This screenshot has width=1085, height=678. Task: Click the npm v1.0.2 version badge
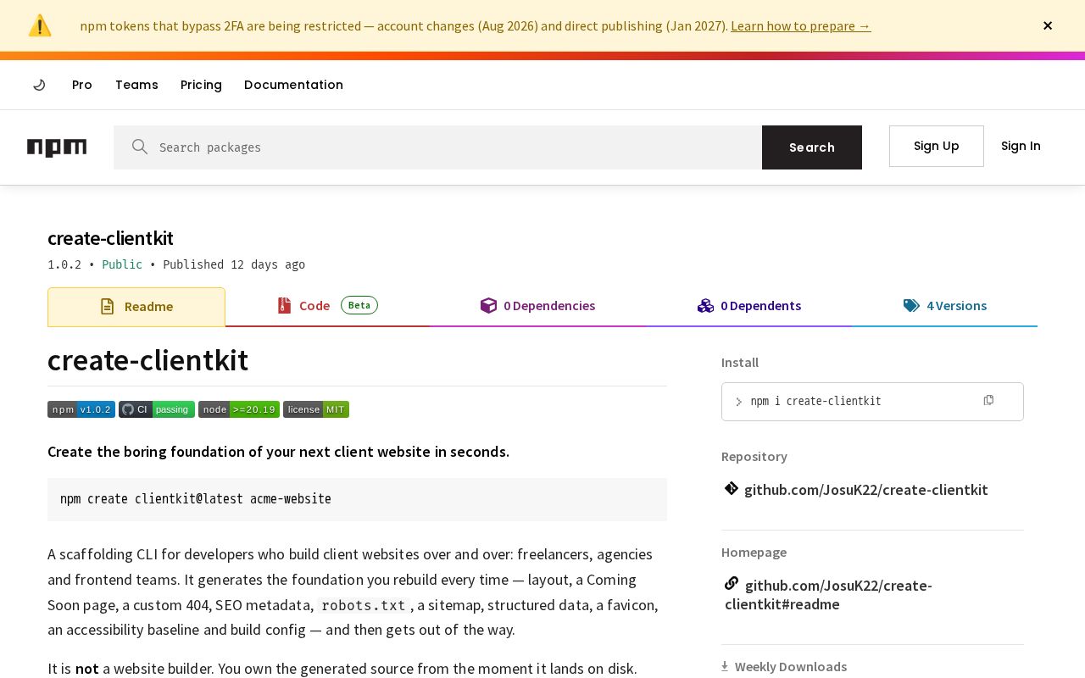point(81,409)
